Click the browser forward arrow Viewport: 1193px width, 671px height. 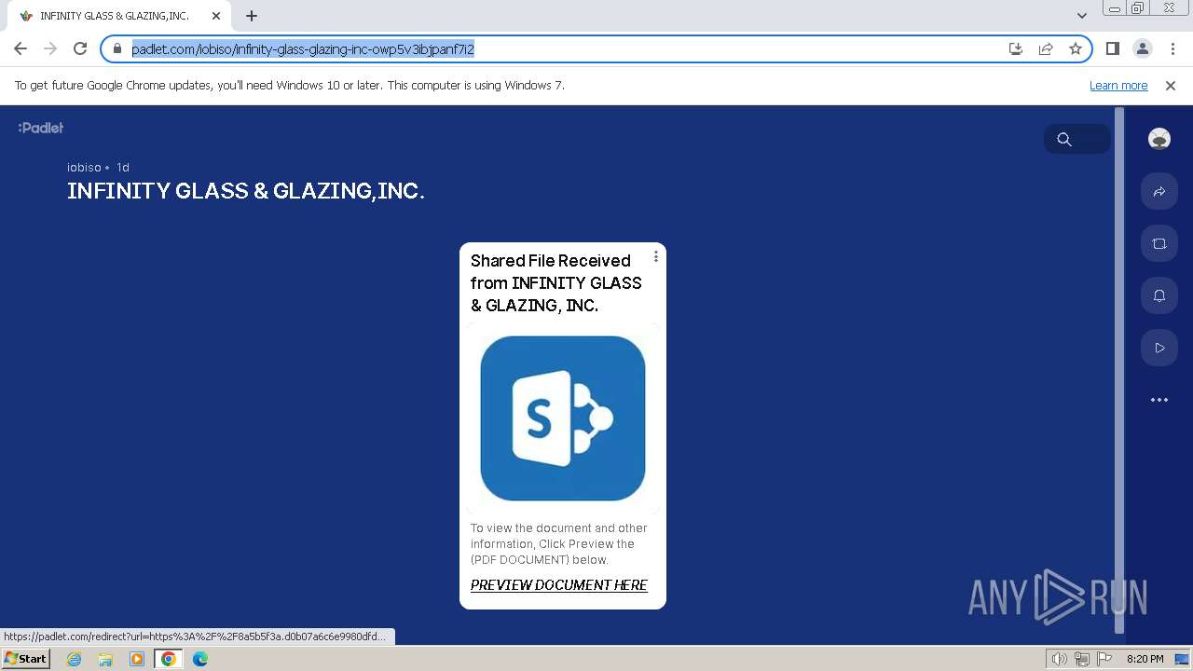click(50, 48)
